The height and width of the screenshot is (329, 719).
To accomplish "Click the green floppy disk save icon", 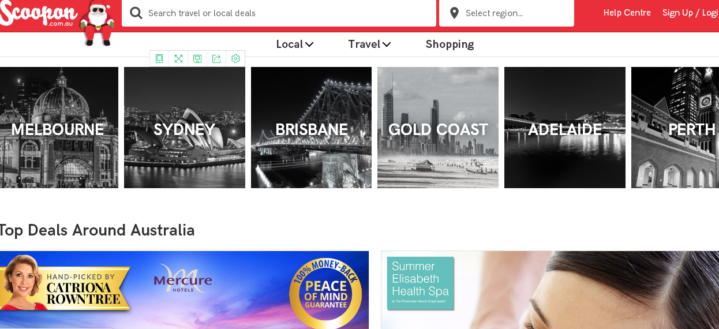I will tap(197, 59).
